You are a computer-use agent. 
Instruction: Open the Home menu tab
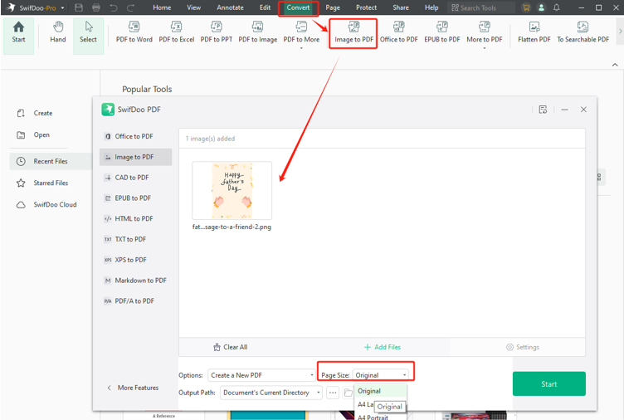click(162, 7)
